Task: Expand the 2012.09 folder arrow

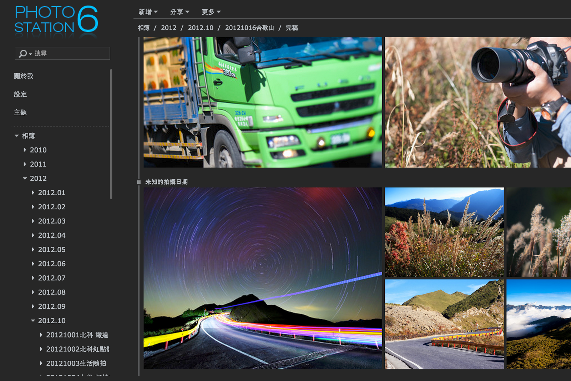Action: tap(33, 306)
